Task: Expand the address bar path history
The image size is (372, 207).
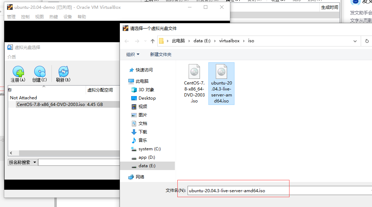Action: click(355, 41)
